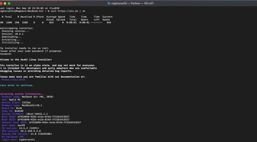Click the 'SFR version: 23.1.328.5.2,0' line
This screenshot has height=142, width=257.
click(21, 131)
